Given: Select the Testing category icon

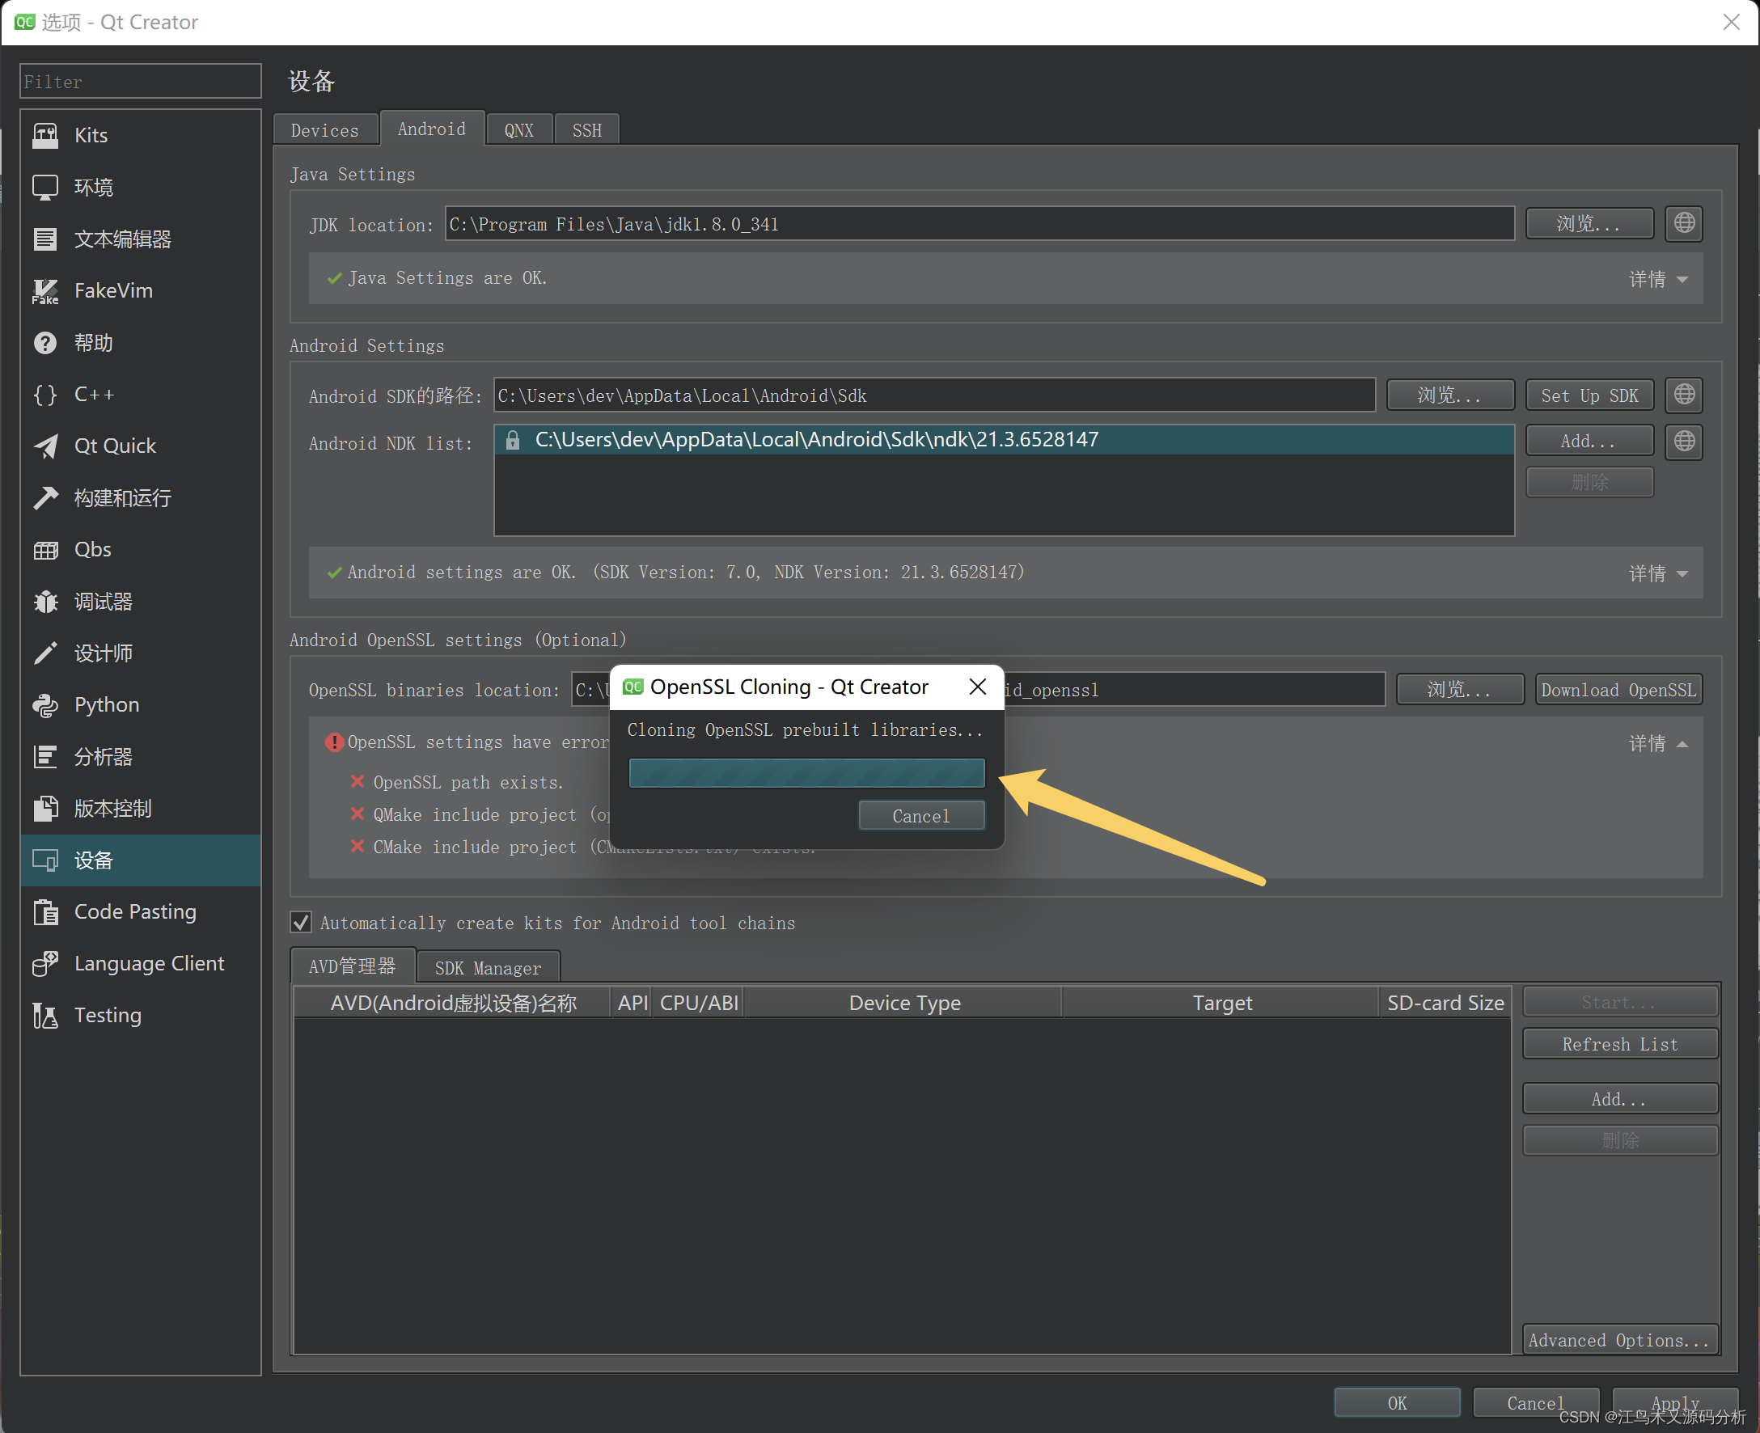Looking at the screenshot, I should (45, 1016).
